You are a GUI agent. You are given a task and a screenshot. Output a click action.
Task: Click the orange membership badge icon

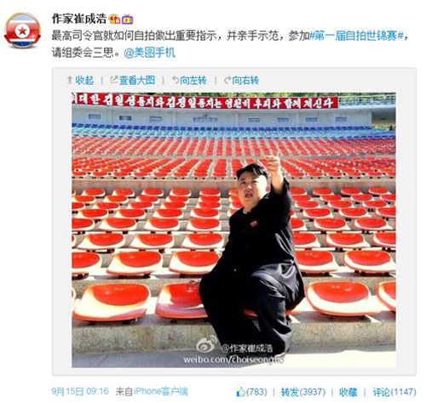[x=115, y=20]
